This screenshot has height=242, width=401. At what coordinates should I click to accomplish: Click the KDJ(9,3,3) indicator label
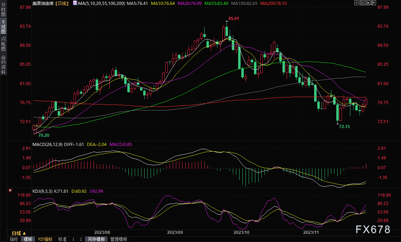[42, 191]
